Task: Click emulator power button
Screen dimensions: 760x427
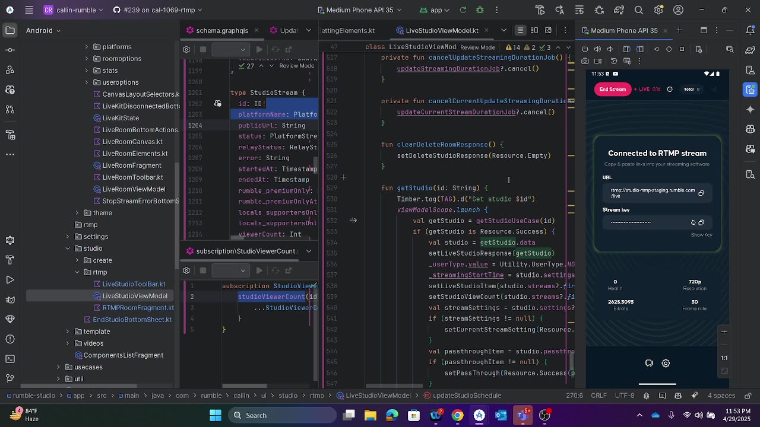Action: coord(585,49)
